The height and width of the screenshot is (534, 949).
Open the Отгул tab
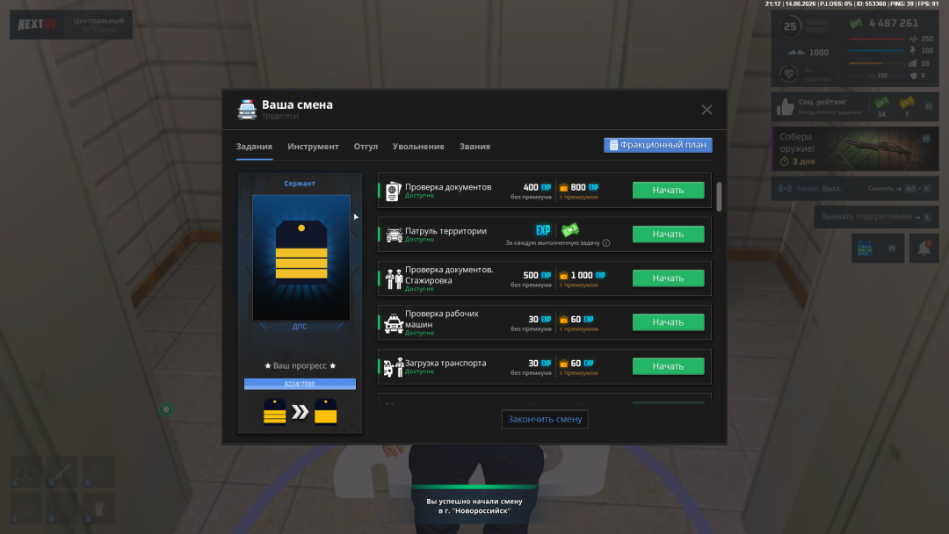(366, 147)
